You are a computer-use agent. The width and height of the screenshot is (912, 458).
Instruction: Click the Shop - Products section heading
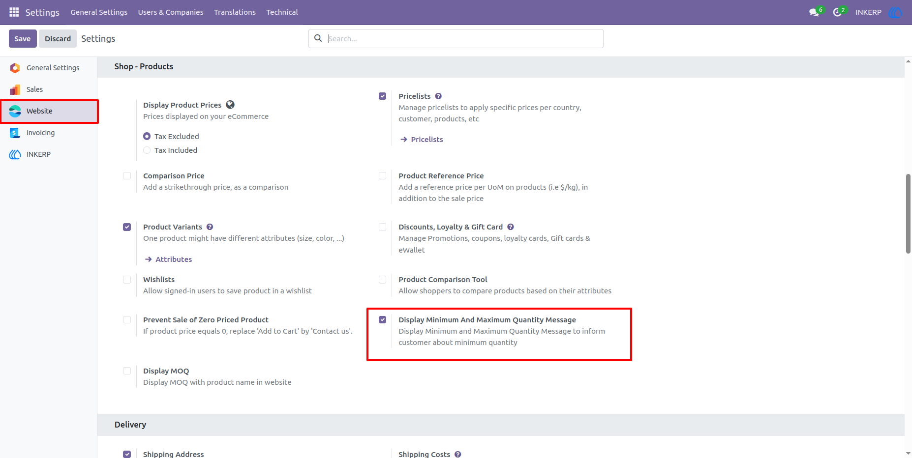(x=144, y=66)
